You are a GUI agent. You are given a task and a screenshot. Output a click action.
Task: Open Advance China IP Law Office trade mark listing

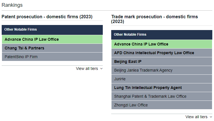pos(141,44)
